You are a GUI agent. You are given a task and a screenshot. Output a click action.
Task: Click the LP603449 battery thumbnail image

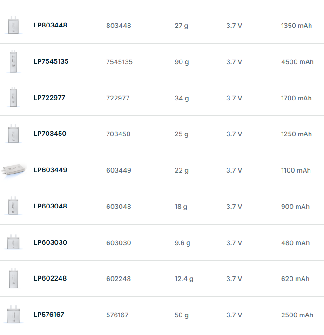(14, 170)
